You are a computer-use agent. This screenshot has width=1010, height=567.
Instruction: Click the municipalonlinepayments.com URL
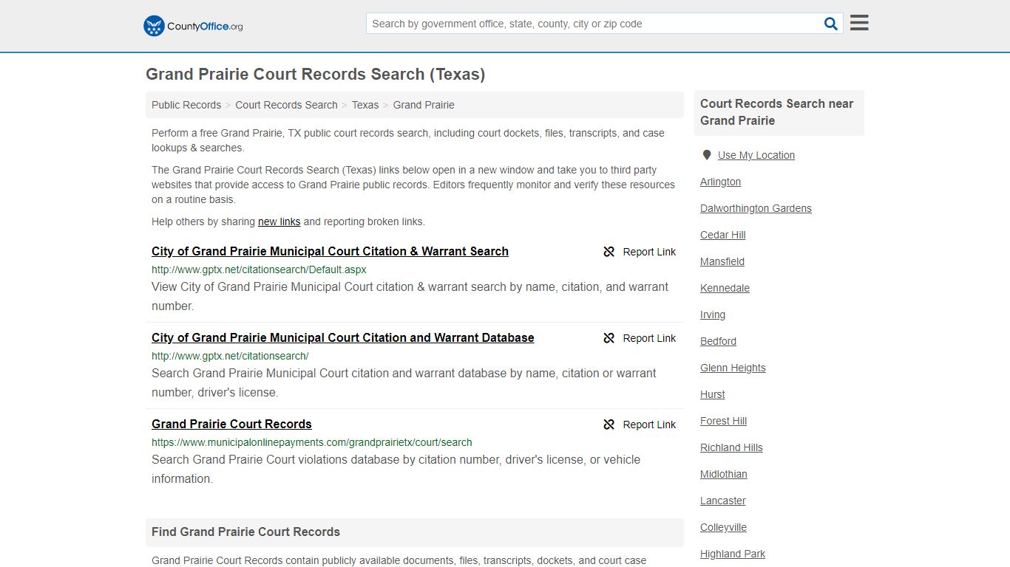(x=312, y=442)
